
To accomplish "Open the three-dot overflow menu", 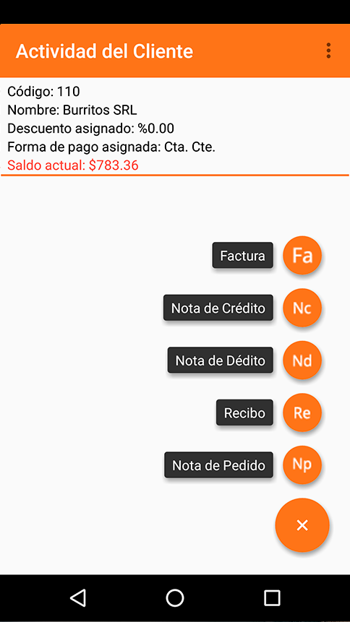I will (x=328, y=51).
